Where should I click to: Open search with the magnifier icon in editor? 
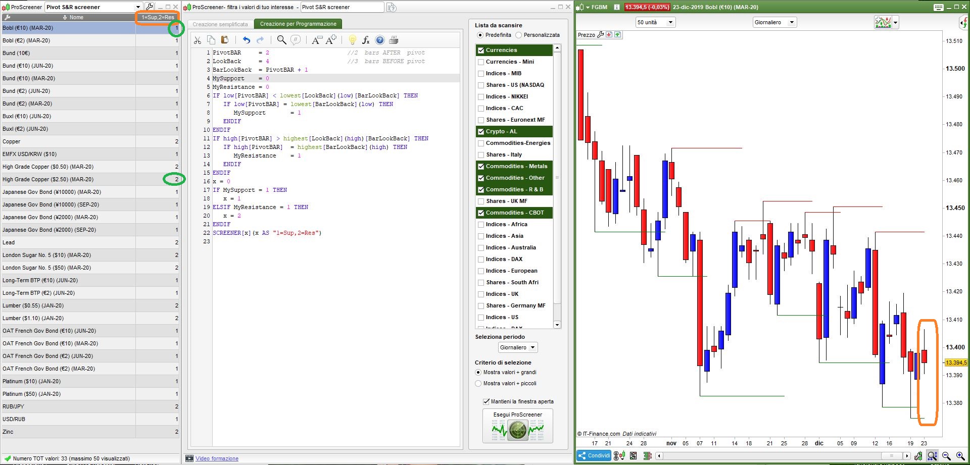(282, 40)
